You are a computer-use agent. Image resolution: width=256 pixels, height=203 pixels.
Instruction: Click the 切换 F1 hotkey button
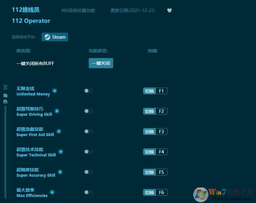point(155,91)
